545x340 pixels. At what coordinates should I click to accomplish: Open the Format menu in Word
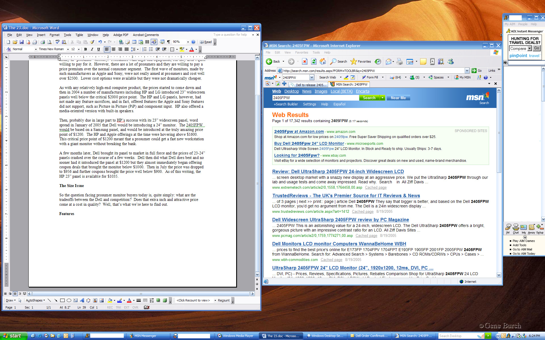pos(54,35)
